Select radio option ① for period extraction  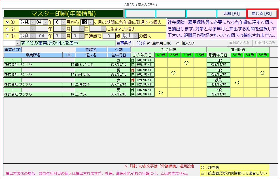7,22
